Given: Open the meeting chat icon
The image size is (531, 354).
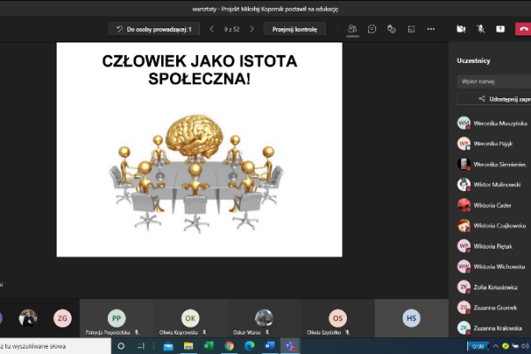Looking at the screenshot, I should [x=372, y=28].
